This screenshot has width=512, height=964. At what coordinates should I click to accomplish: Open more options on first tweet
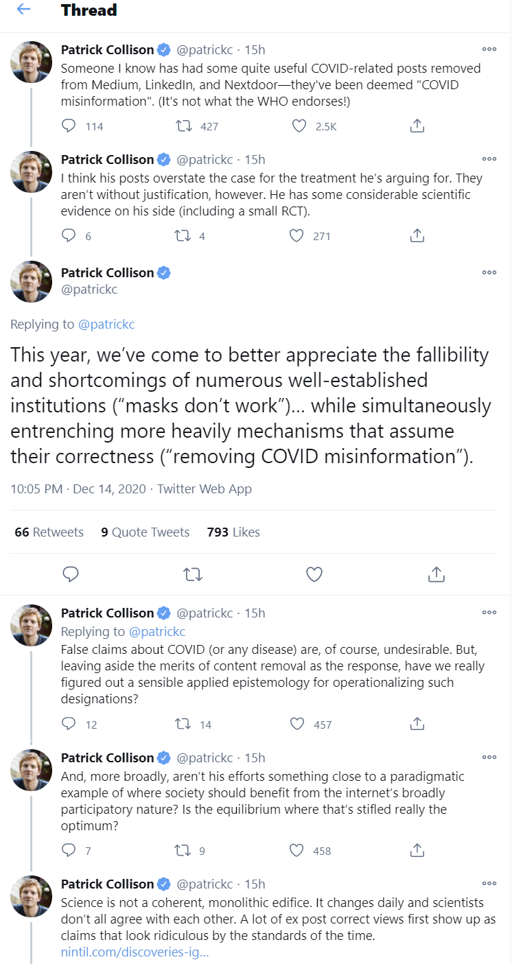489,49
